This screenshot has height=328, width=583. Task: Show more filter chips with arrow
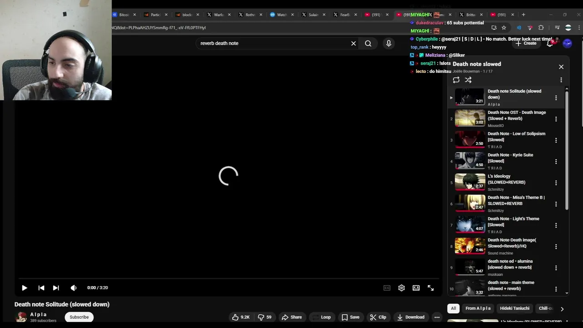[x=562, y=309]
